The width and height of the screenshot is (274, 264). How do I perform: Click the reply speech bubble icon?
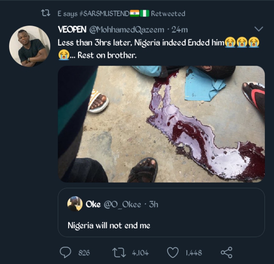coord(66,252)
